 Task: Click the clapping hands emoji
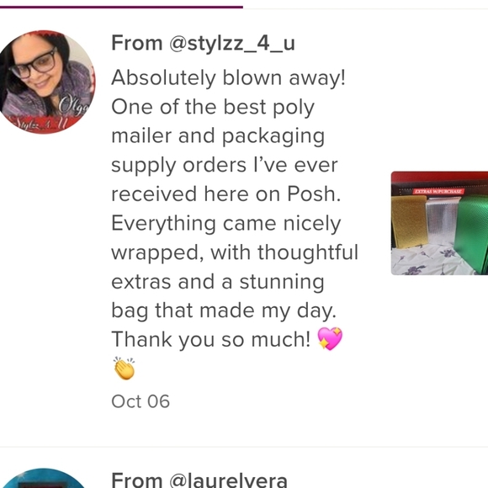tap(124, 369)
